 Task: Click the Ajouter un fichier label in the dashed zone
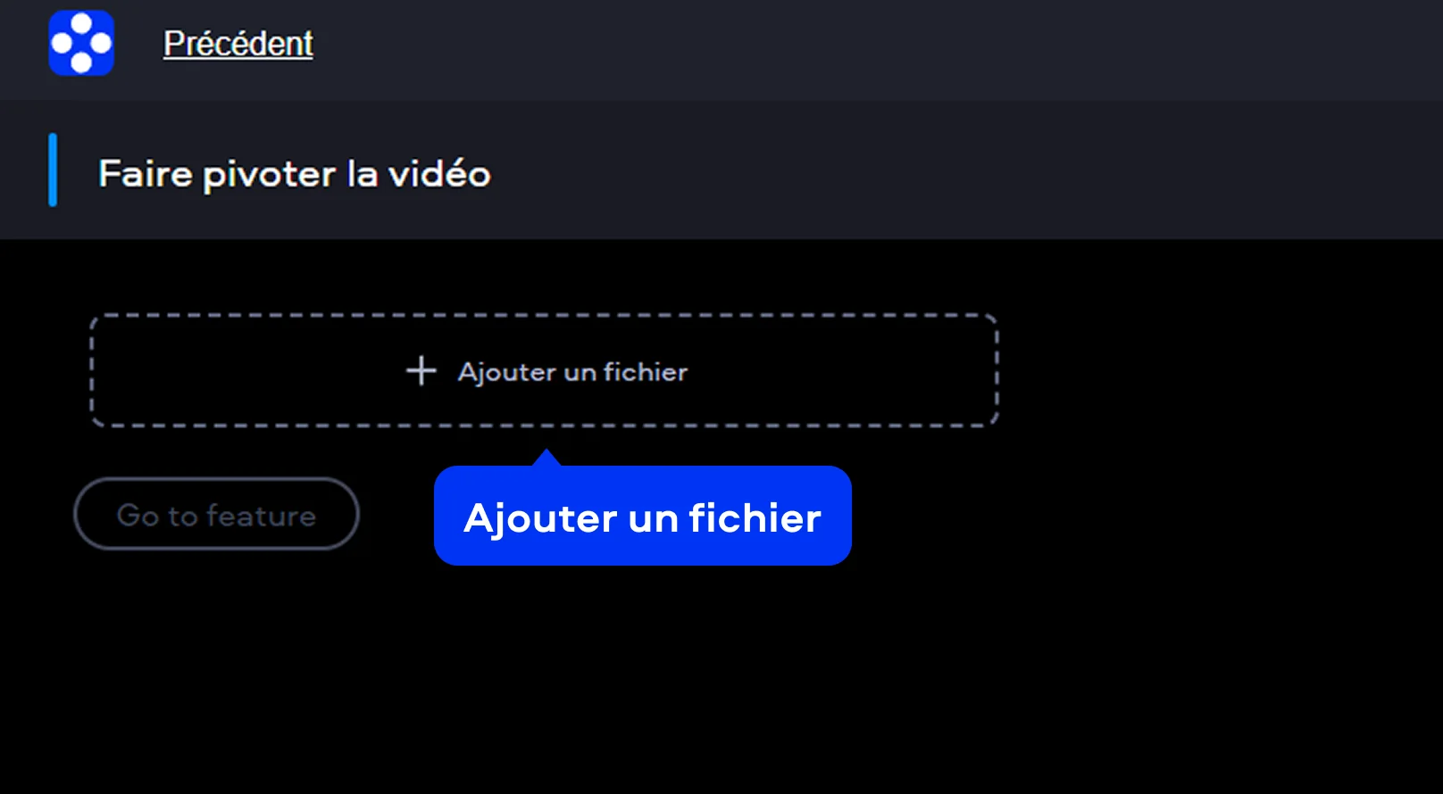(572, 372)
